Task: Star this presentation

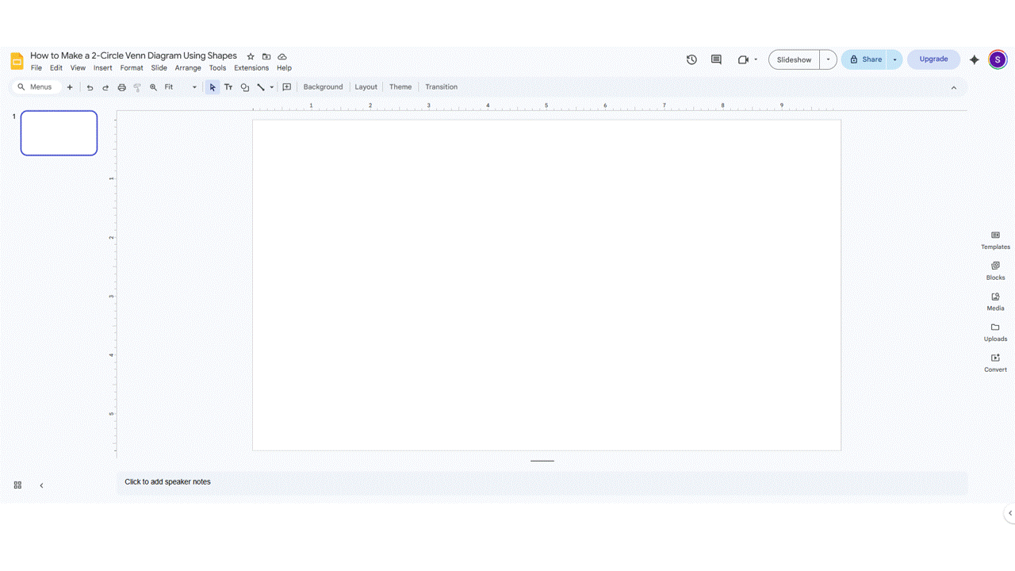Action: coord(251,56)
